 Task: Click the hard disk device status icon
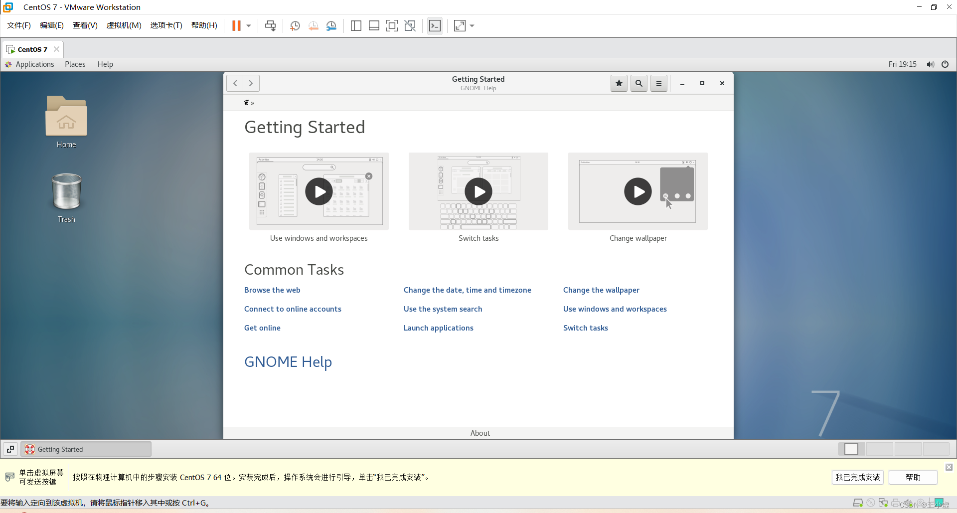pos(858,503)
